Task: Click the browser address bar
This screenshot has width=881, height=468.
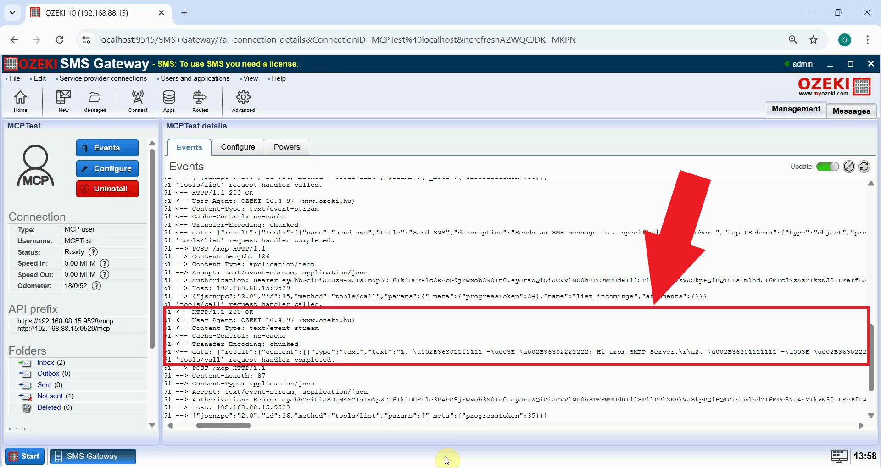Action: tap(337, 40)
